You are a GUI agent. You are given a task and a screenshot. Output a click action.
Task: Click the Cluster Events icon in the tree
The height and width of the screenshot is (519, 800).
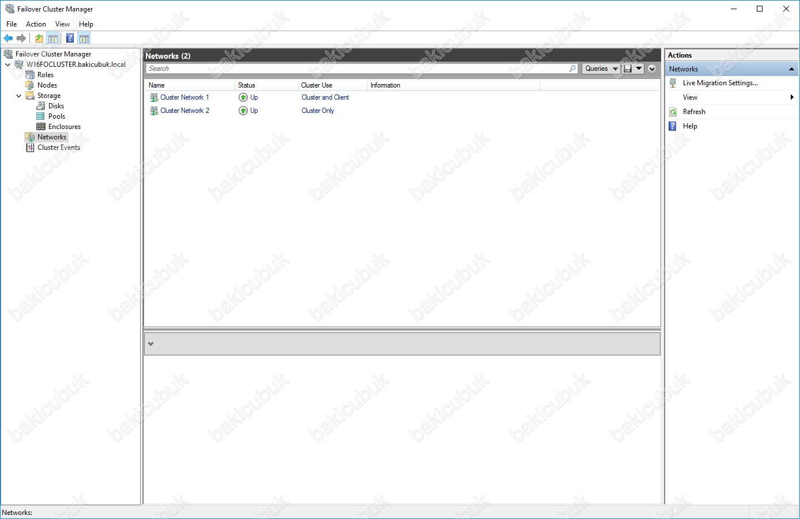pos(30,147)
